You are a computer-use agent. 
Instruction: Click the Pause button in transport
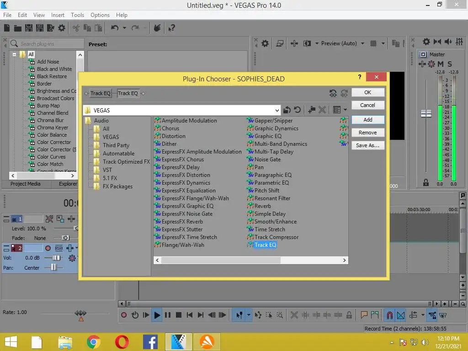click(x=168, y=315)
